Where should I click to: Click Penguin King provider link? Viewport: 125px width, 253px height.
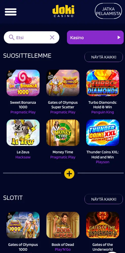[103, 112]
